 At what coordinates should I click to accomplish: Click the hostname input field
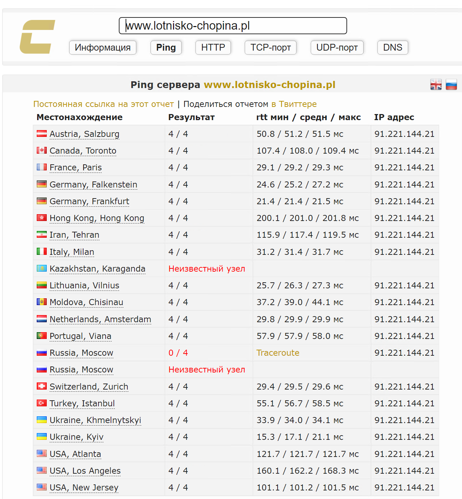click(x=233, y=26)
